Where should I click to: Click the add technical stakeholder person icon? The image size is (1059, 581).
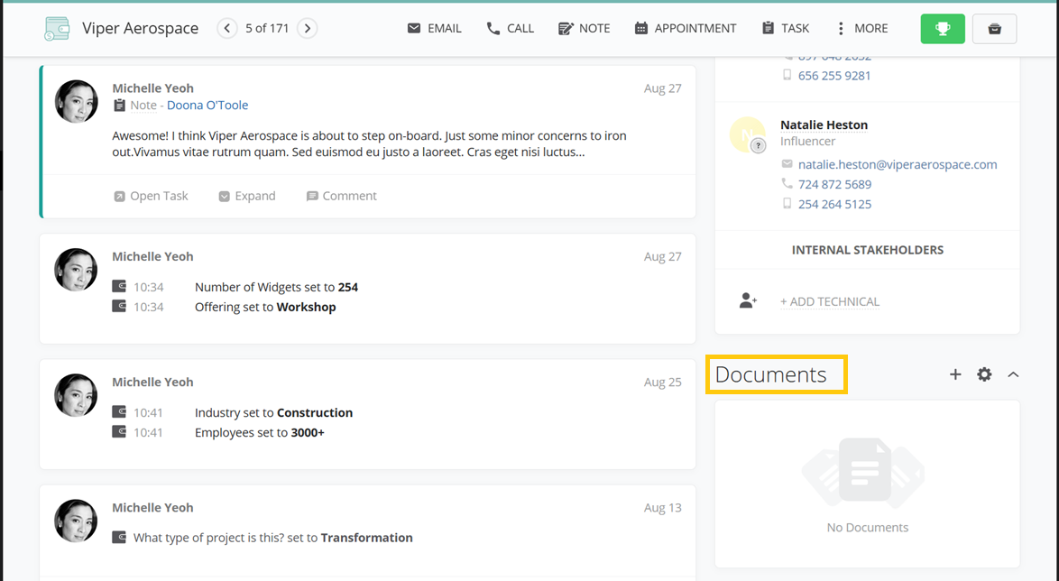point(748,300)
